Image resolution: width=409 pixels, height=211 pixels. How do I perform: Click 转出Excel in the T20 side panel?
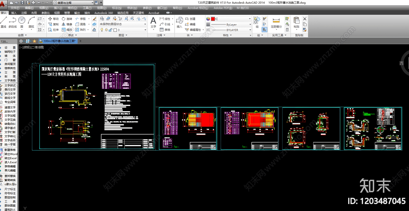pyautogui.click(x=10, y=158)
